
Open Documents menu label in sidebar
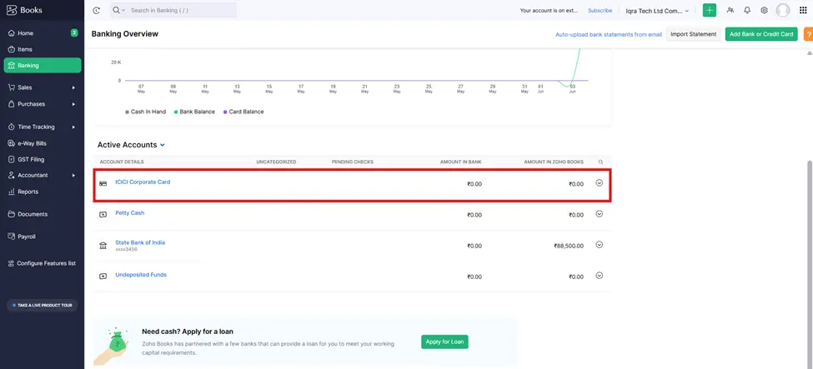point(33,214)
